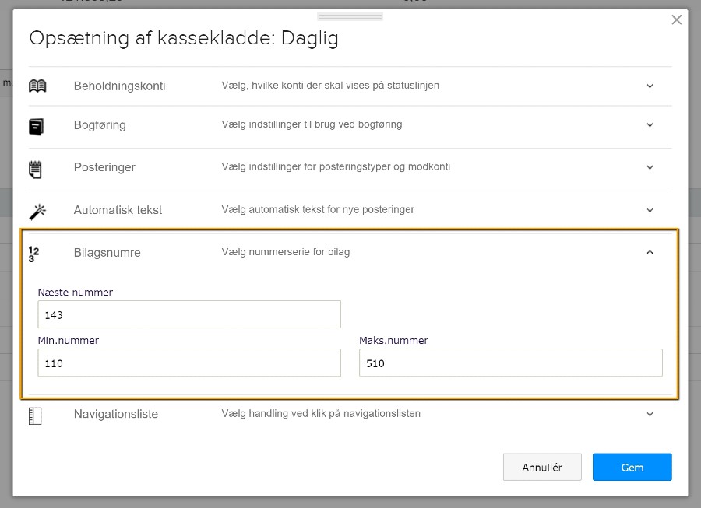Open the Automatisk tekst section label
The width and height of the screenshot is (701, 508).
coord(118,210)
